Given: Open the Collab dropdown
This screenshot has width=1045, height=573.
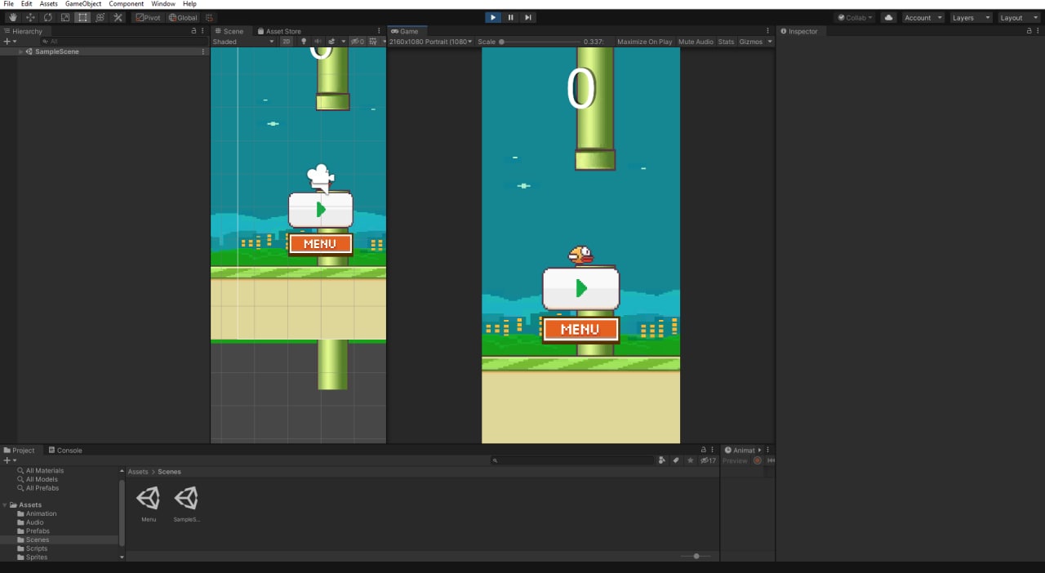Looking at the screenshot, I should tap(855, 17).
